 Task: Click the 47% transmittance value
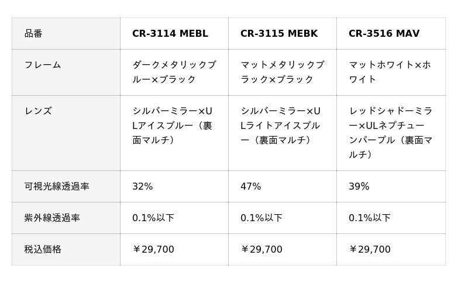coord(251,187)
